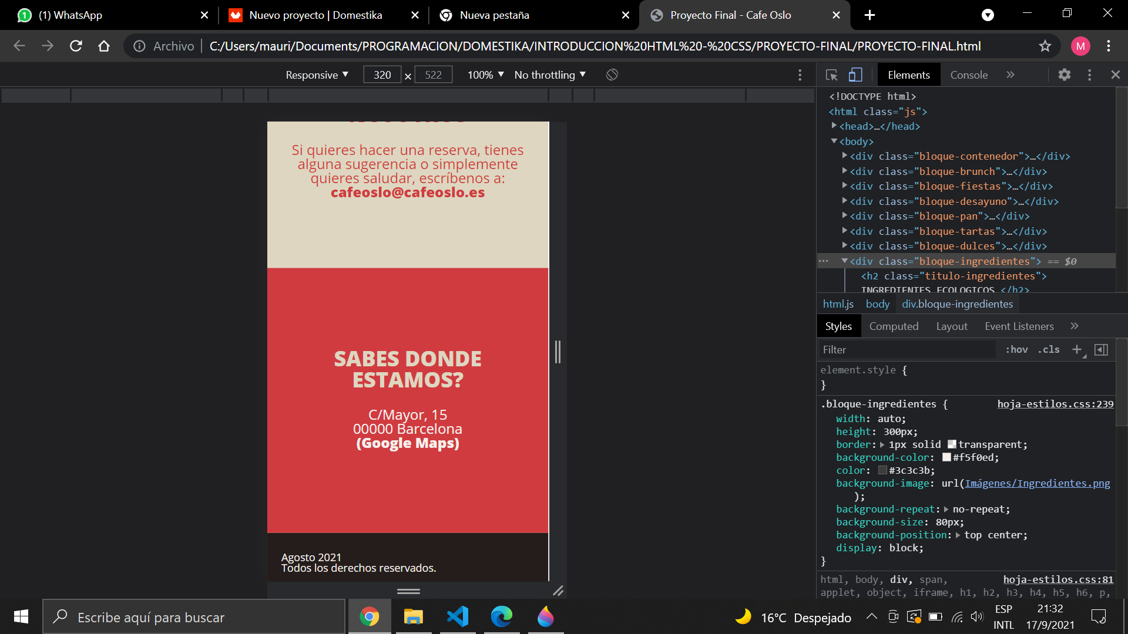Click the styles Filter input field
Image resolution: width=1128 pixels, height=634 pixels.
[905, 349]
